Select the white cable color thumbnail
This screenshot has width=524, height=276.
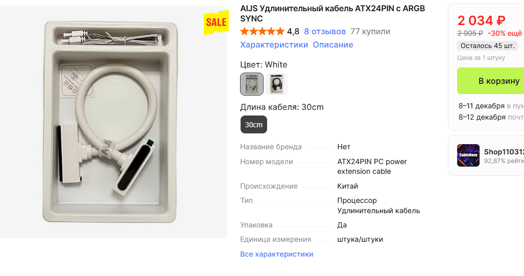coord(252,84)
